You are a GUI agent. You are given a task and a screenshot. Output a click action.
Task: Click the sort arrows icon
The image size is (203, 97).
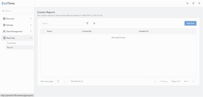click(94, 23)
